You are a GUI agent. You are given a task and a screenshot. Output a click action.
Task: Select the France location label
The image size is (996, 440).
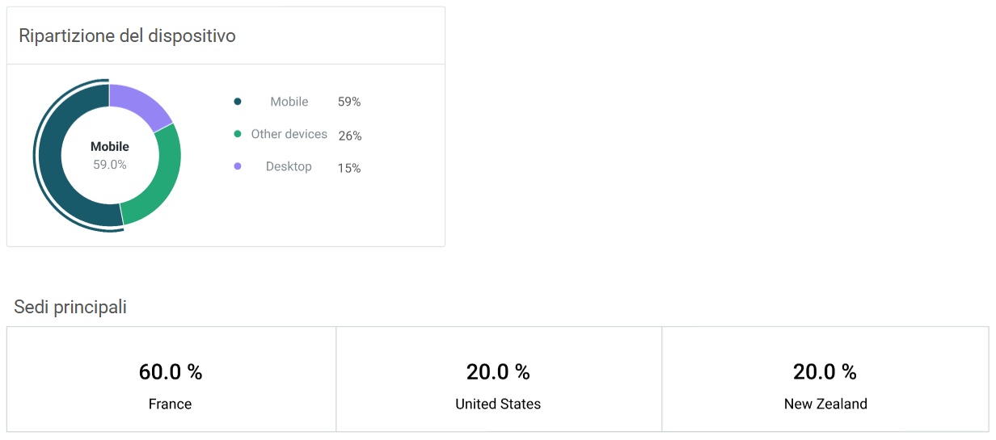point(171,404)
